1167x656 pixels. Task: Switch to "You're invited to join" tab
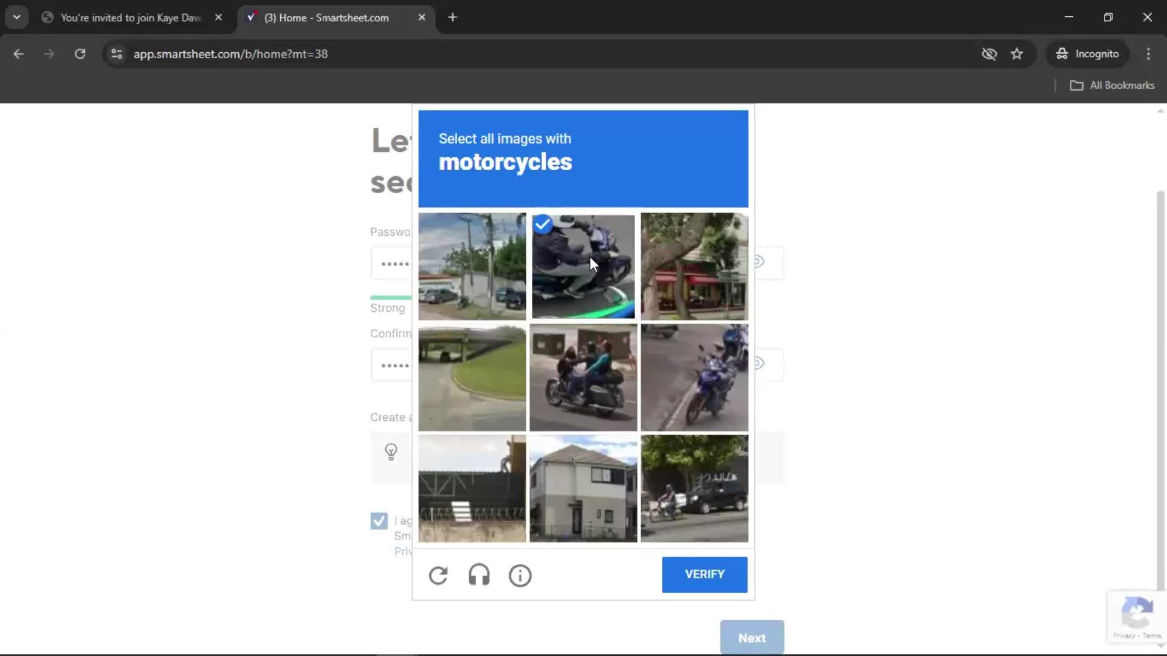[x=130, y=18]
